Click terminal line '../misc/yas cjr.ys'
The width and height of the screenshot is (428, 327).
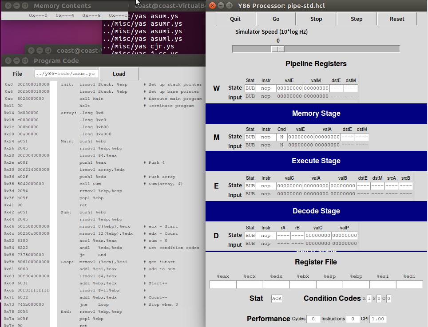pyautogui.click(x=139, y=46)
